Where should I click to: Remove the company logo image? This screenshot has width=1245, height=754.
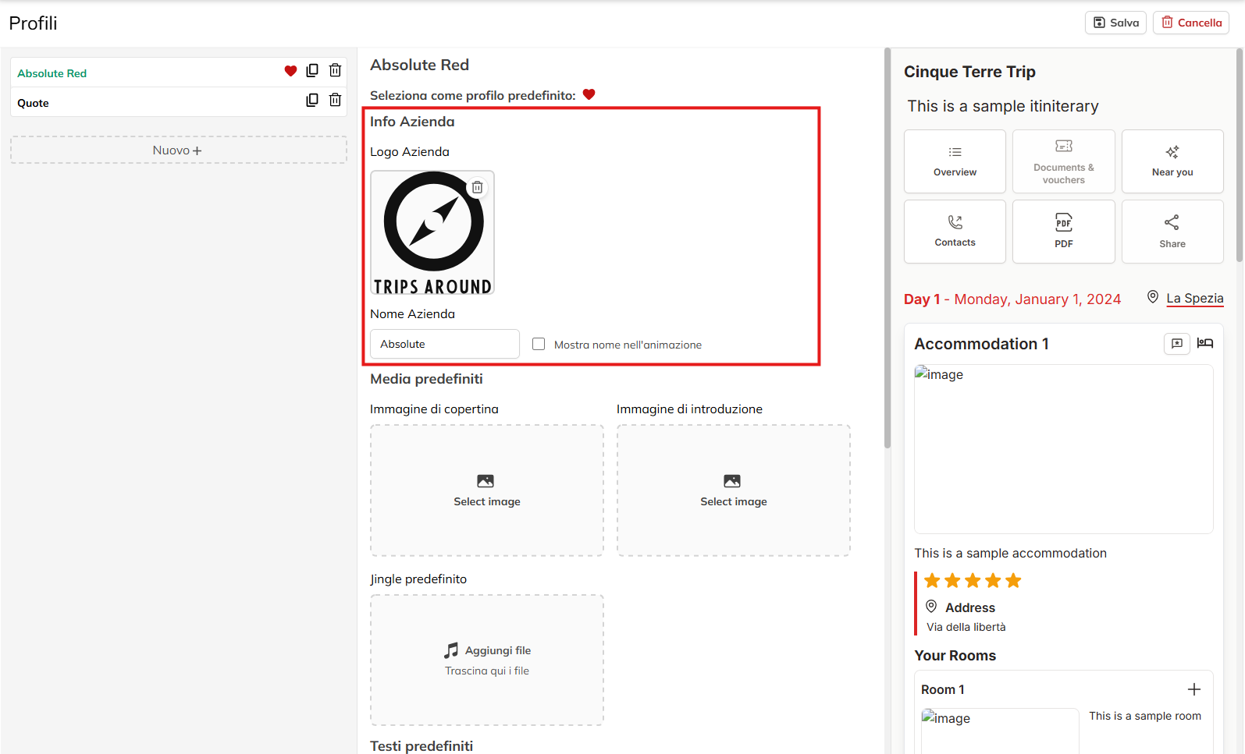click(477, 188)
